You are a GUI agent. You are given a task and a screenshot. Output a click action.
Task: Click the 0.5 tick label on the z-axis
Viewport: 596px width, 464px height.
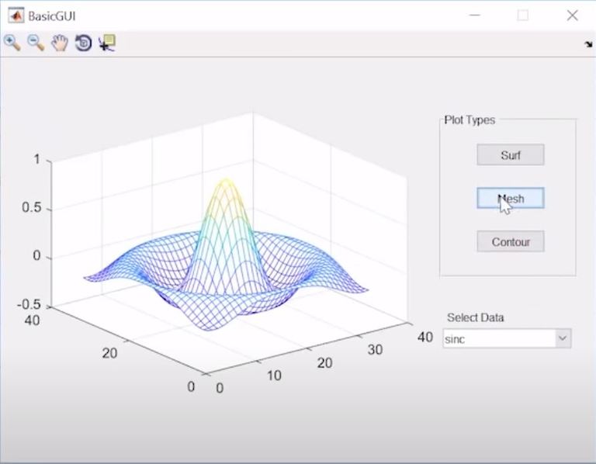pyautogui.click(x=32, y=209)
